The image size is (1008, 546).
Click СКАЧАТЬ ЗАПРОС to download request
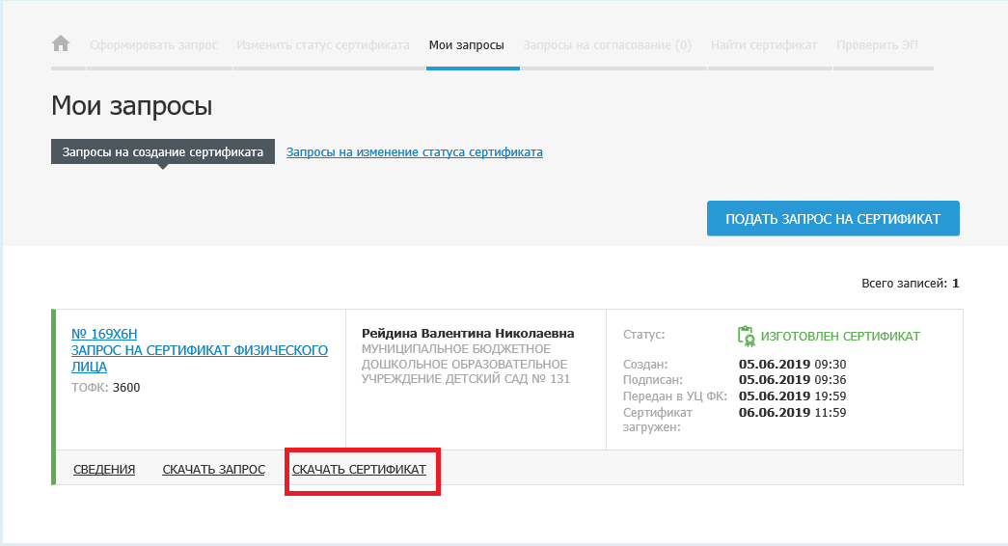coord(213,470)
